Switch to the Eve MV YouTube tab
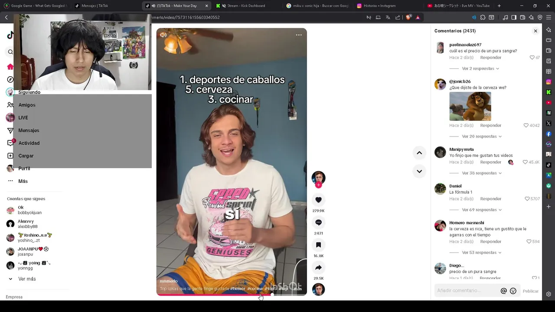 click(459, 6)
